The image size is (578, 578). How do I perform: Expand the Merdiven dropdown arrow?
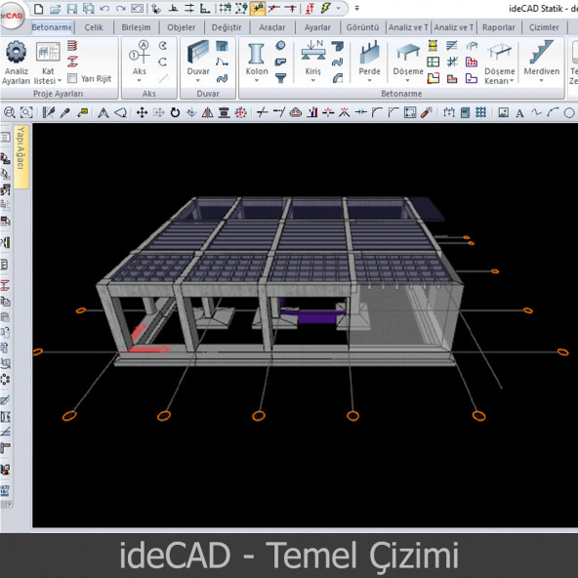pos(542,80)
